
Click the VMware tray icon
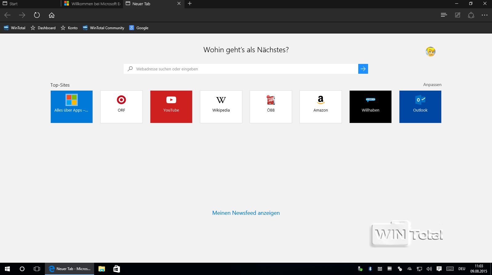tap(390, 269)
